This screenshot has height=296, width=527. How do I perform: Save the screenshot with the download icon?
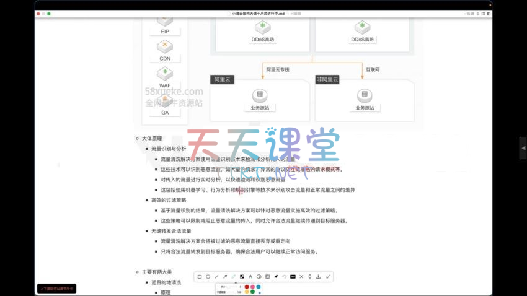tap(318, 277)
